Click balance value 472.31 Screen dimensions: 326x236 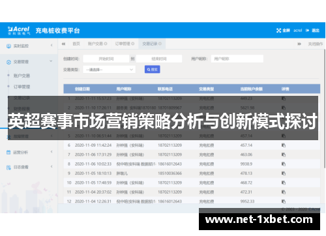246,192
